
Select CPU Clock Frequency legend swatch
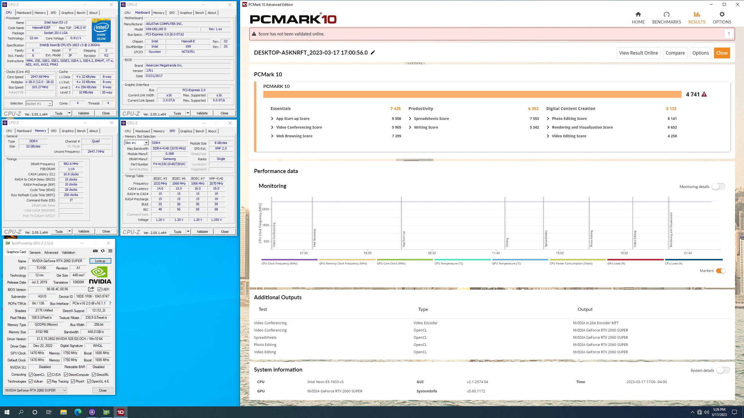(289, 260)
